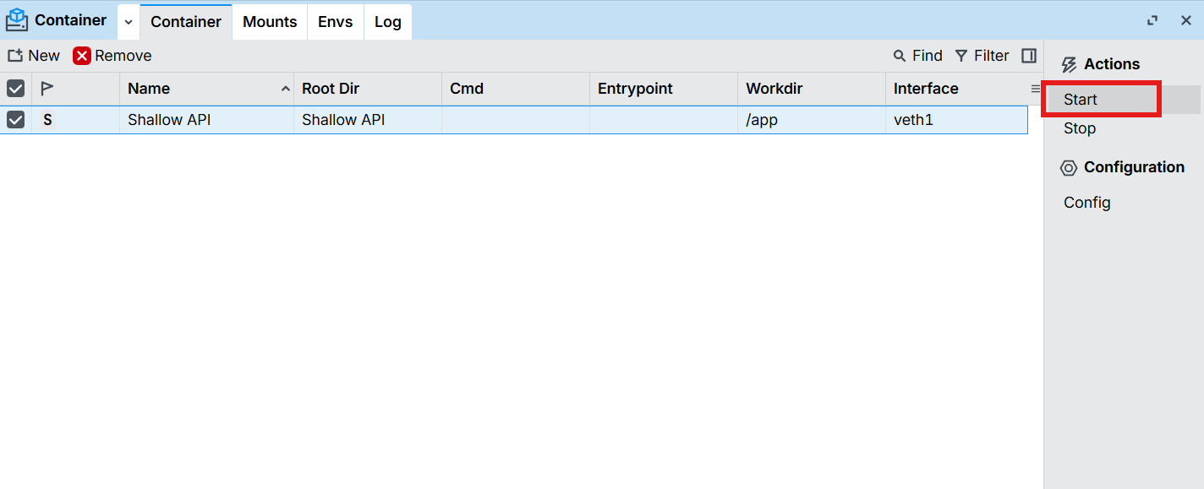
Task: Click the red Remove icon
Action: (82, 56)
